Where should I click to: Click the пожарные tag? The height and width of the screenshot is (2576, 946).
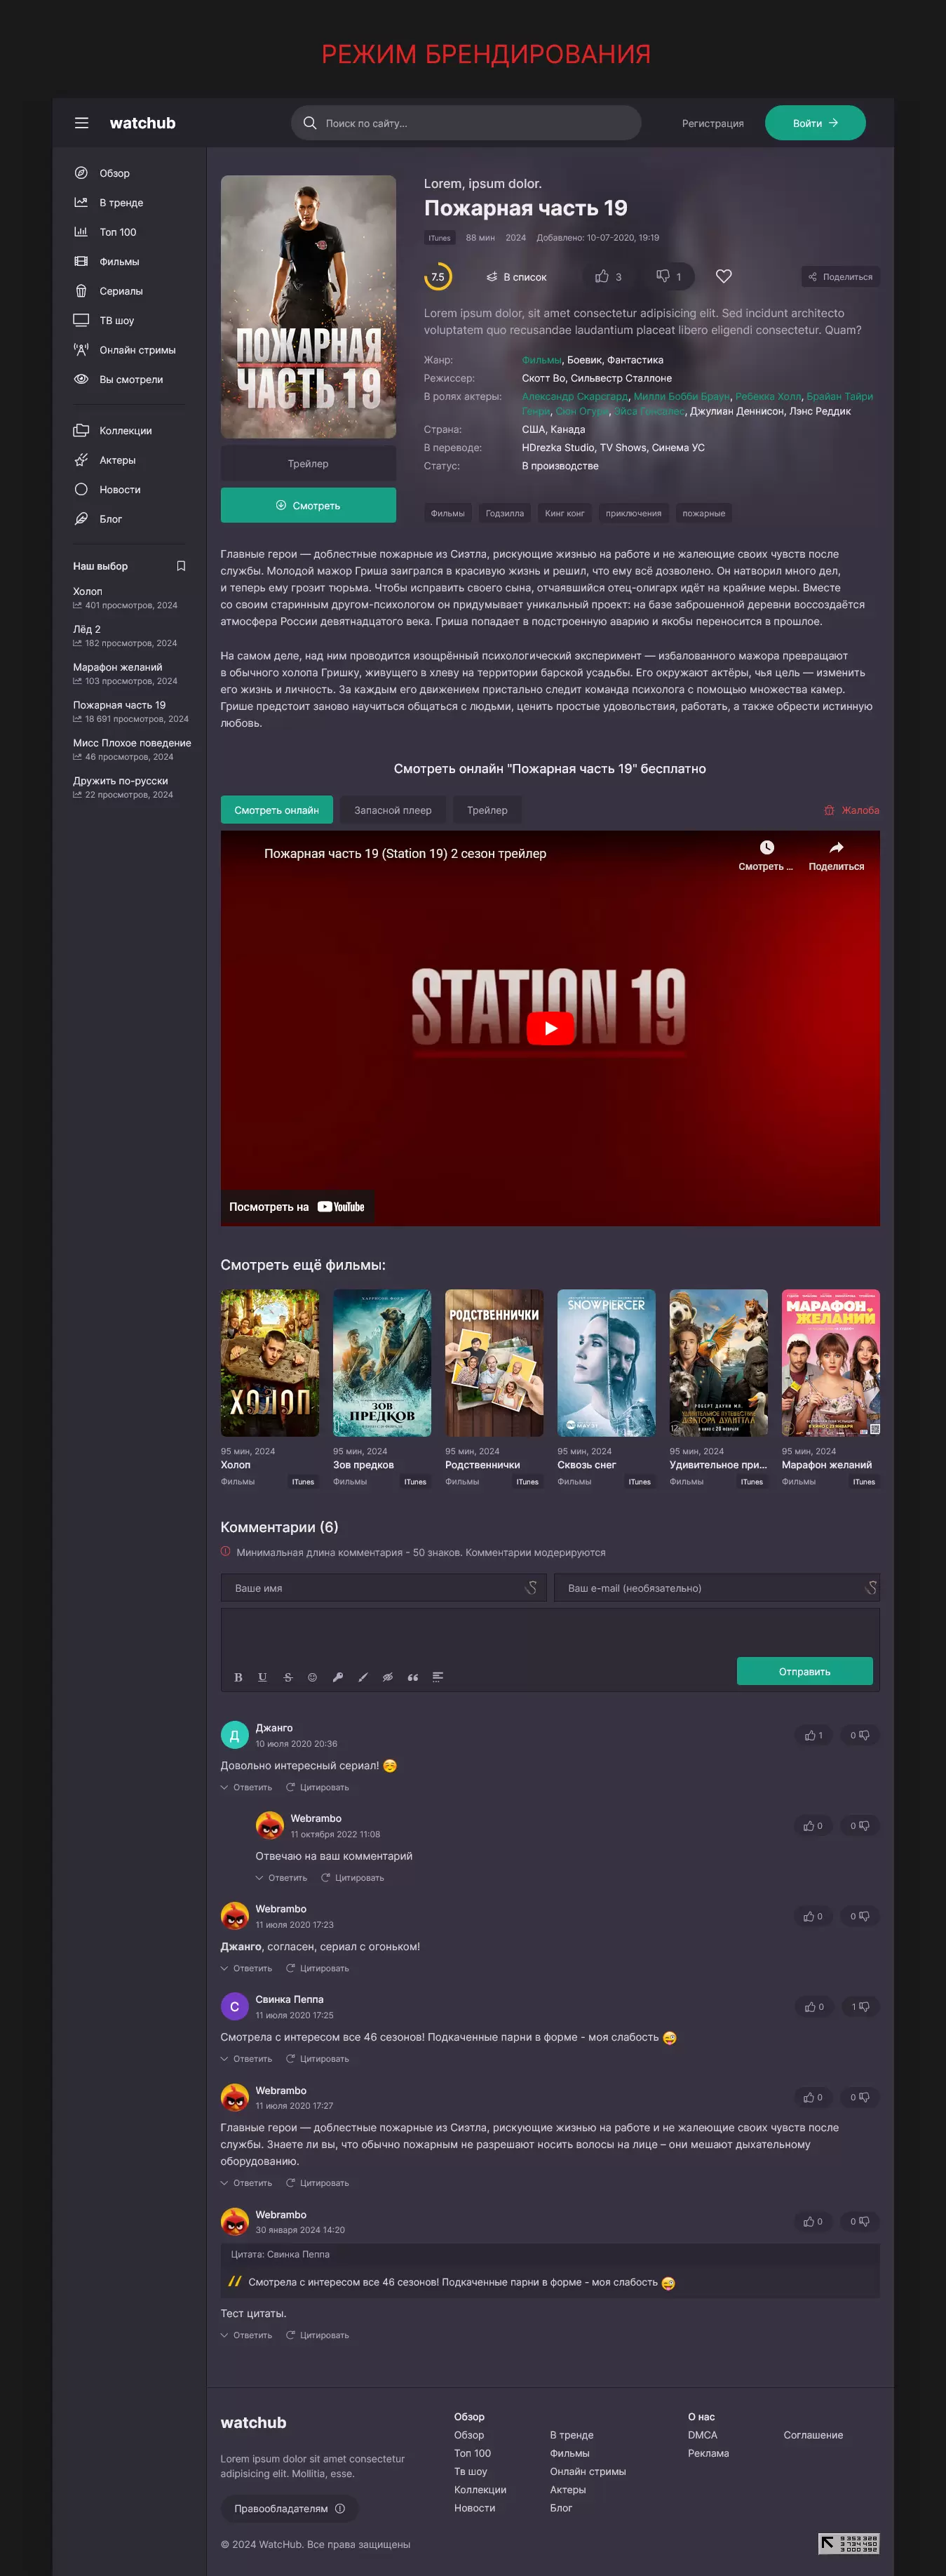pyautogui.click(x=704, y=513)
